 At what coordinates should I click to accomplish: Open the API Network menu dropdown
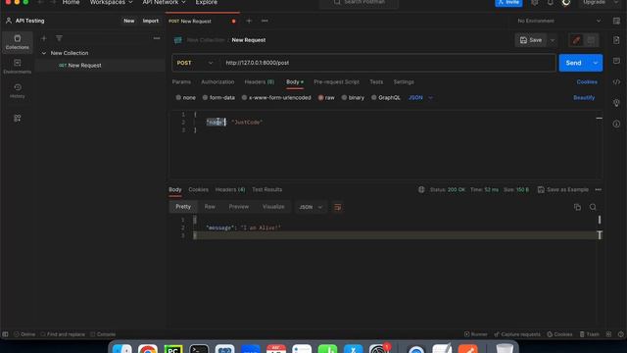tap(164, 2)
